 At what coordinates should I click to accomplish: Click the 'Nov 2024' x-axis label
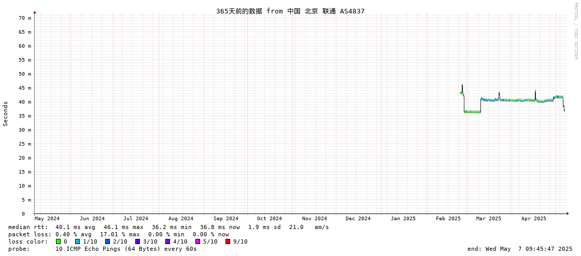tap(315, 219)
